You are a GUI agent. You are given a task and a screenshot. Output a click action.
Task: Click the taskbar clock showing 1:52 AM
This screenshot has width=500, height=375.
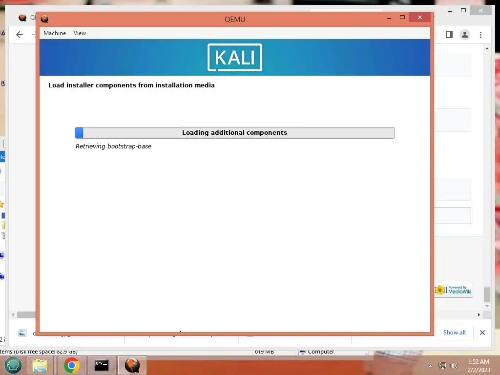pos(479,366)
